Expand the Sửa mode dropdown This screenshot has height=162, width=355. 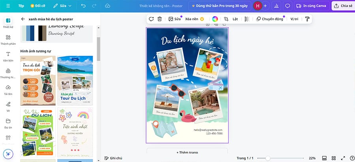pyautogui.click(x=62, y=6)
